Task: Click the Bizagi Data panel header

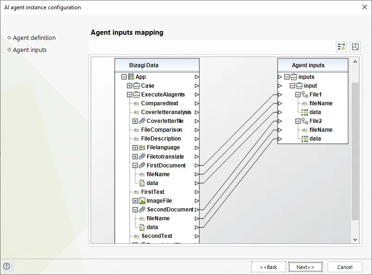Action: [157, 65]
